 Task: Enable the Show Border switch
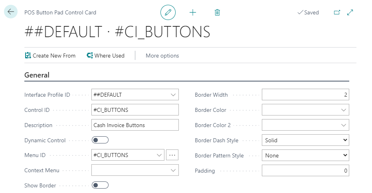(100, 185)
